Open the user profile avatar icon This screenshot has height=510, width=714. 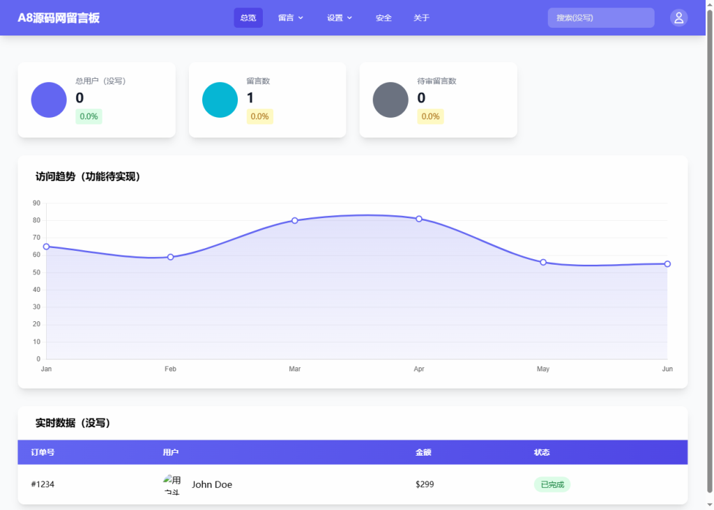[x=678, y=17]
